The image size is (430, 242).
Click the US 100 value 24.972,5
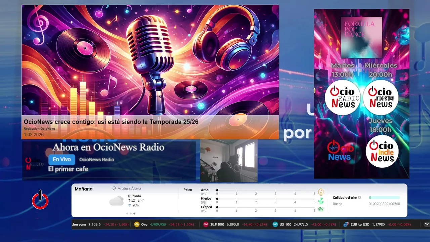(x=301, y=225)
